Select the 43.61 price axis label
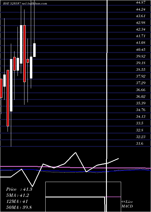Screen dimensions: 151x212 [141, 16]
